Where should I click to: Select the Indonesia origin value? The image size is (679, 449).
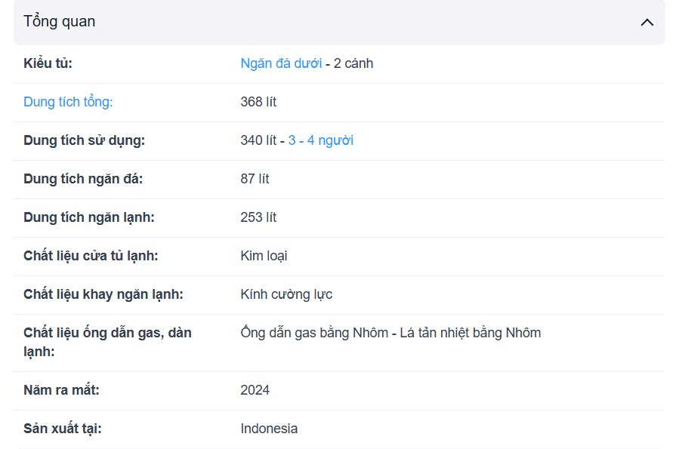[269, 429]
